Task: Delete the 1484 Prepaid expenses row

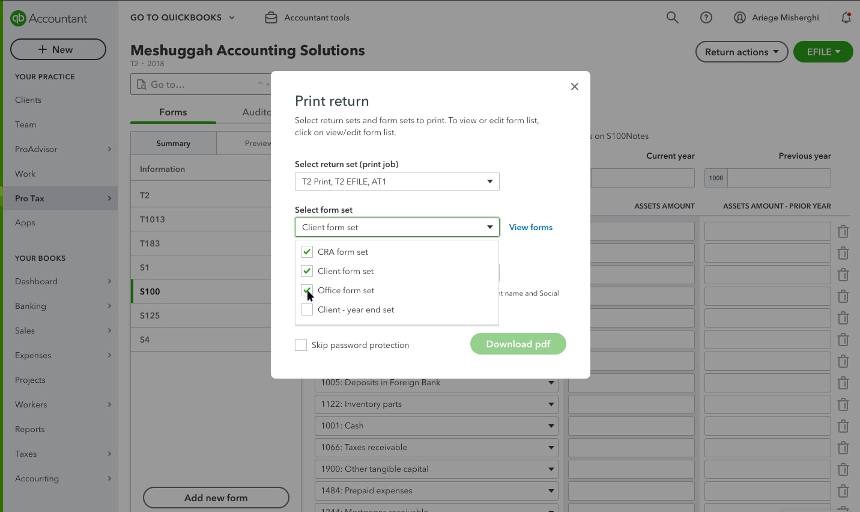Action: [843, 491]
